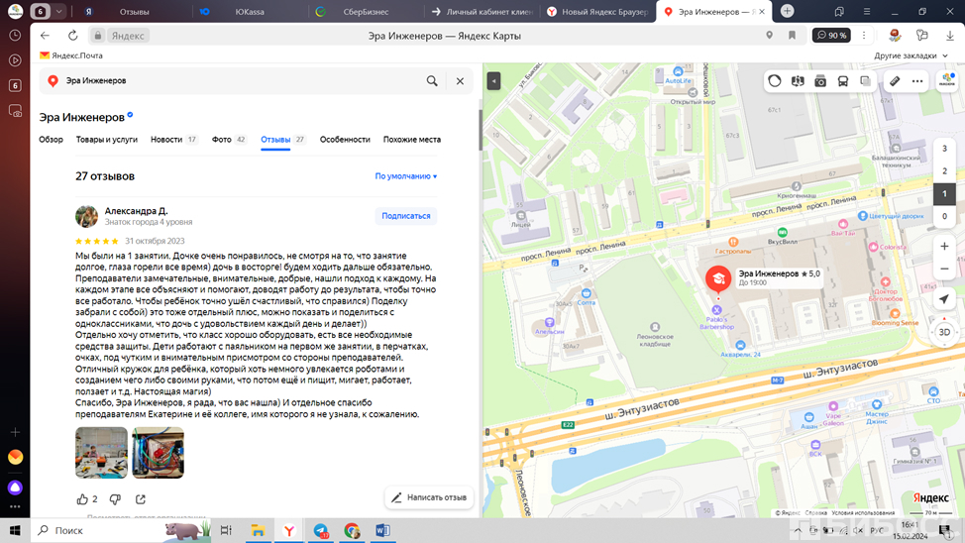
Task: Open Telegram from the taskbar
Action: click(x=321, y=531)
